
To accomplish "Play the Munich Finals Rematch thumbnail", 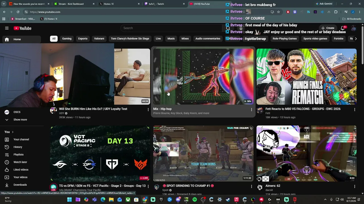I will click(307, 76).
